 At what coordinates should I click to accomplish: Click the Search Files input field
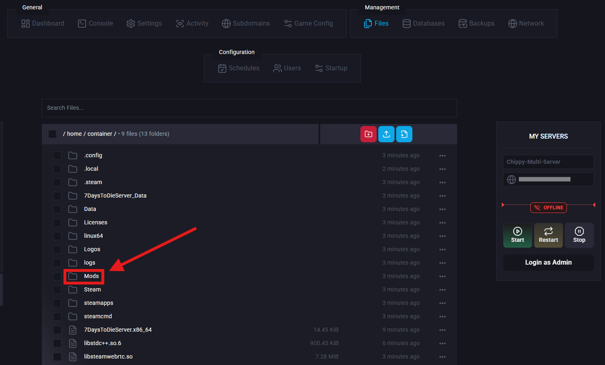(x=249, y=108)
